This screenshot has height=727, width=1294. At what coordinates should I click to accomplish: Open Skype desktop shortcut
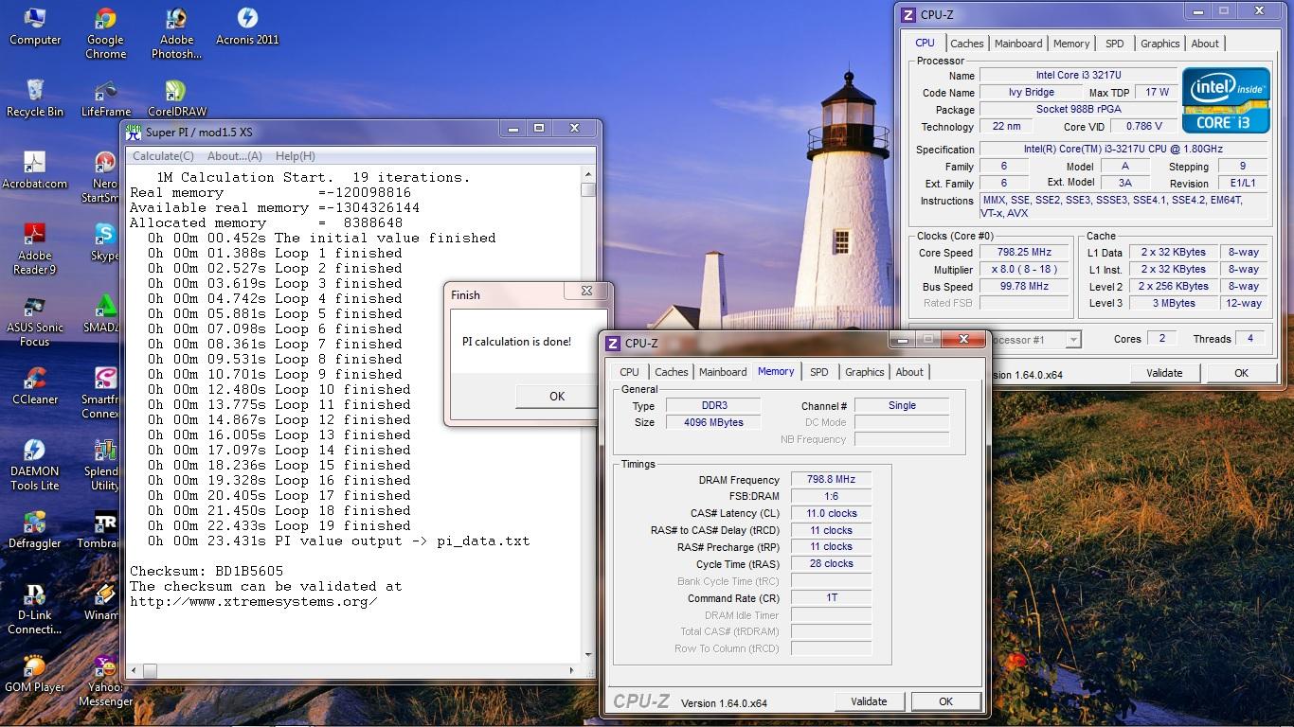(105, 242)
